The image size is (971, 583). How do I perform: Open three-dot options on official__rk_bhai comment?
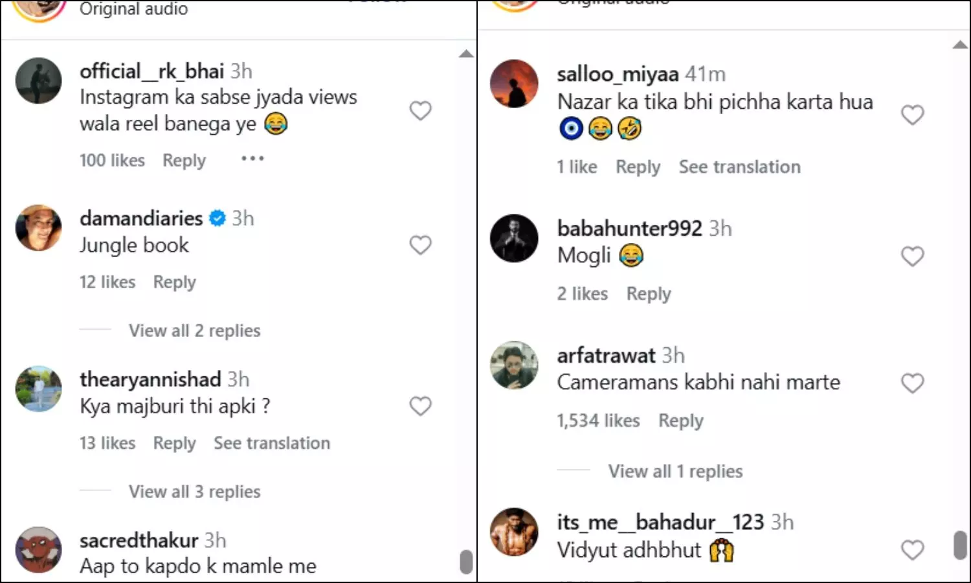click(252, 159)
